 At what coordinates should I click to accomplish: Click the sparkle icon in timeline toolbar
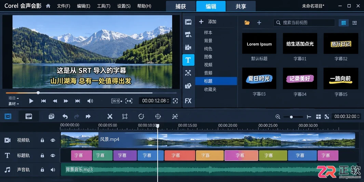pos(175,116)
